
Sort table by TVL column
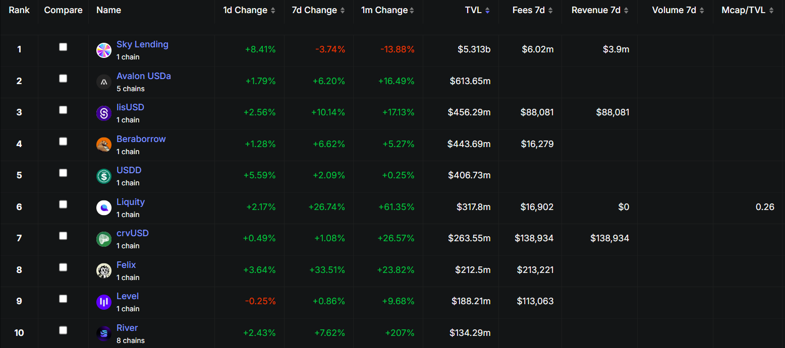[477, 10]
